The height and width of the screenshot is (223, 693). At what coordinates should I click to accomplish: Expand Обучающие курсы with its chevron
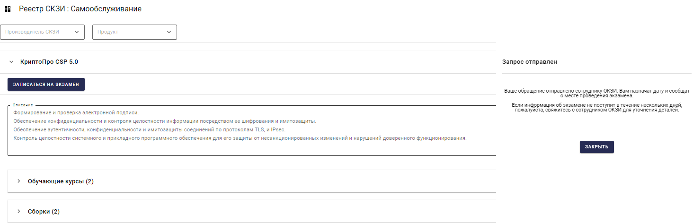coord(19,181)
